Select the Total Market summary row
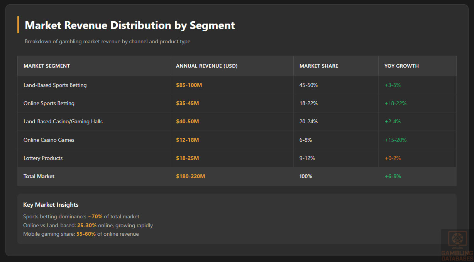Viewport: 474px width, 262px height. coord(39,176)
